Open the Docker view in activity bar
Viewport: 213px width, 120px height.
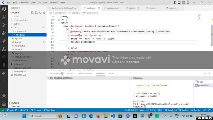4,73
